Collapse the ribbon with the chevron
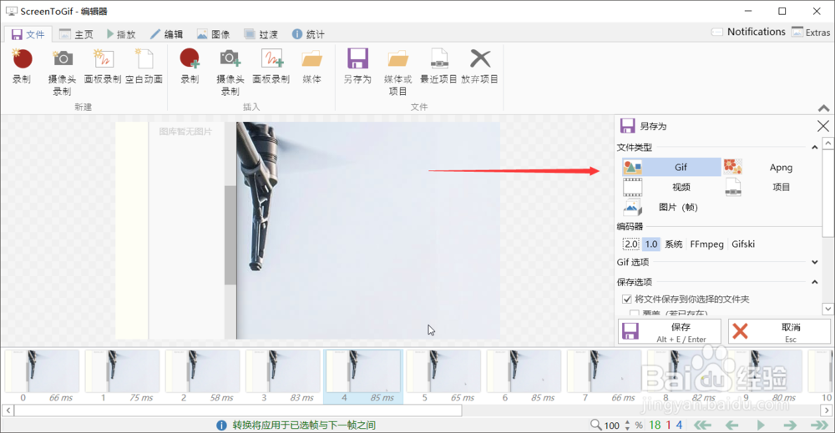This screenshot has width=835, height=433. pos(824,108)
